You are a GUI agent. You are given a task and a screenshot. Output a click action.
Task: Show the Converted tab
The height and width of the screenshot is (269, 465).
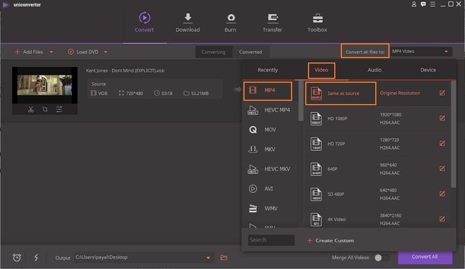(x=251, y=52)
